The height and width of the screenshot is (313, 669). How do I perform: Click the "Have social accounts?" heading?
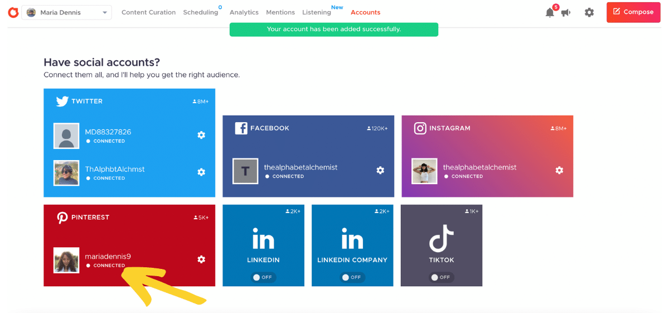point(101,62)
